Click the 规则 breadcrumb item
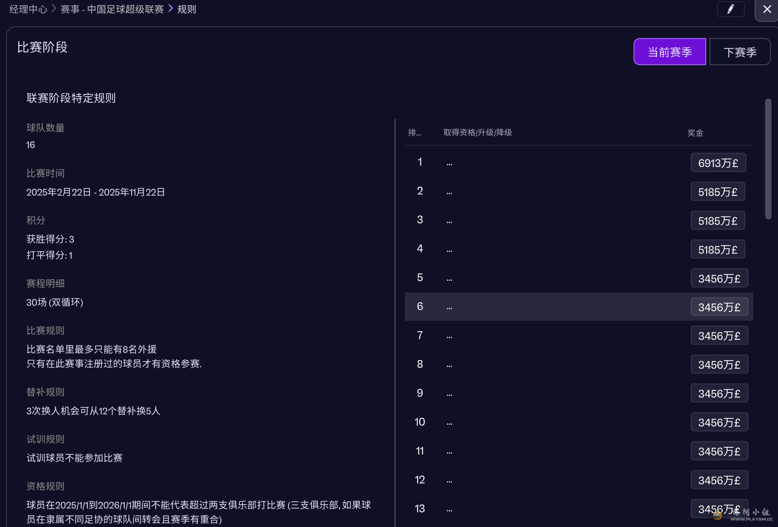Screen dimensions: 778x527 click(187, 9)
